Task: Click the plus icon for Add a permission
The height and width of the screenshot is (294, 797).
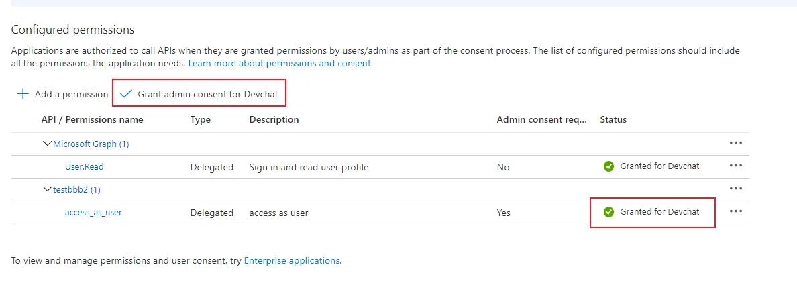Action: [23, 94]
